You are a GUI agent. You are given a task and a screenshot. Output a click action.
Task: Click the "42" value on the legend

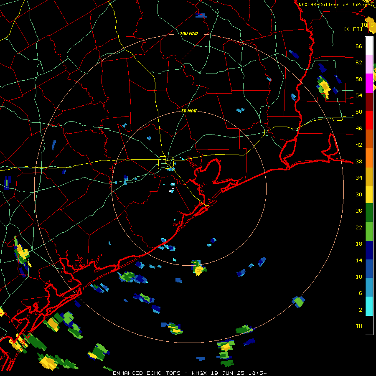[x=359, y=145]
